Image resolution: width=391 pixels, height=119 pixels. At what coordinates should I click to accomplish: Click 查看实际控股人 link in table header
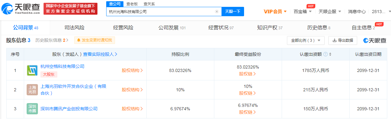coord(100,54)
